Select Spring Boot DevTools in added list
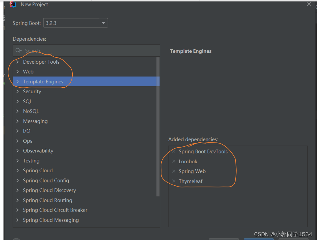Viewport: 317px width, 240px height. [203, 152]
